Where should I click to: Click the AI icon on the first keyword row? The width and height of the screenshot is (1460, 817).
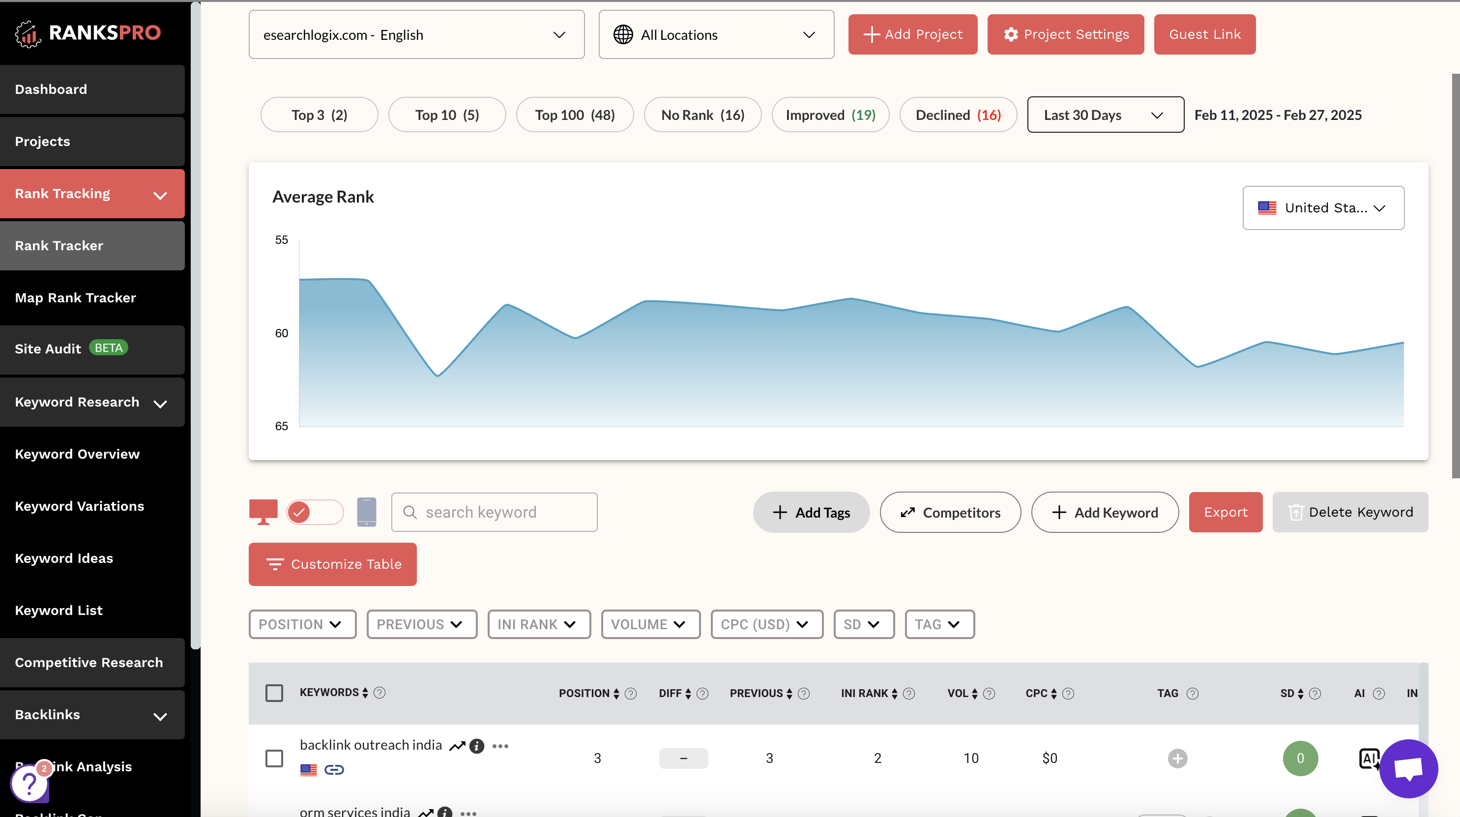point(1369,758)
